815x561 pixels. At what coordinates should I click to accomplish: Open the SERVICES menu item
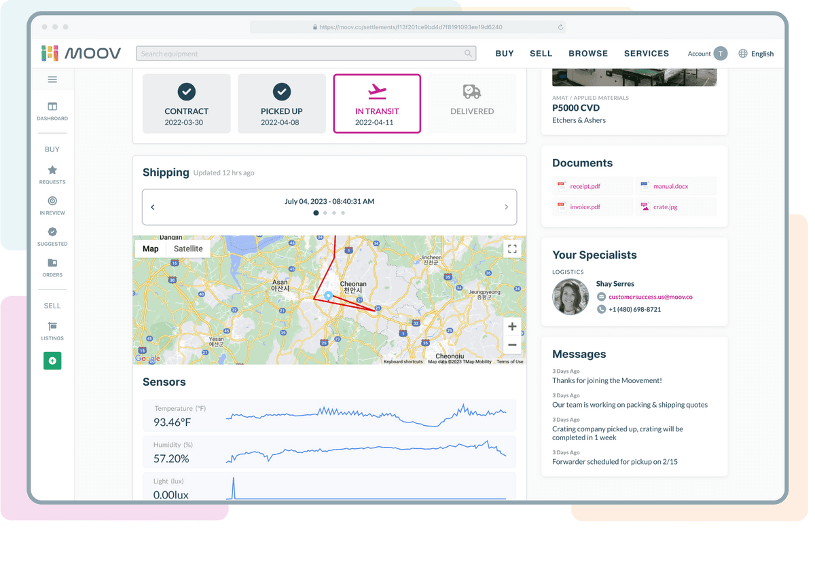click(x=647, y=54)
